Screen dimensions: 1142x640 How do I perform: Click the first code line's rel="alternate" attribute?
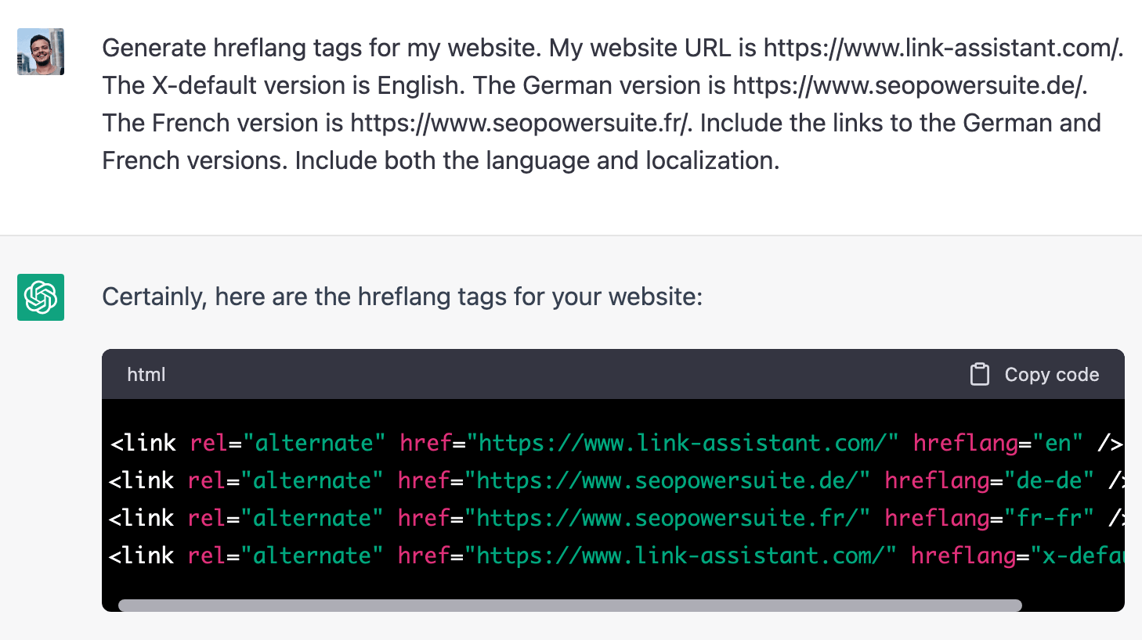pyautogui.click(x=287, y=443)
